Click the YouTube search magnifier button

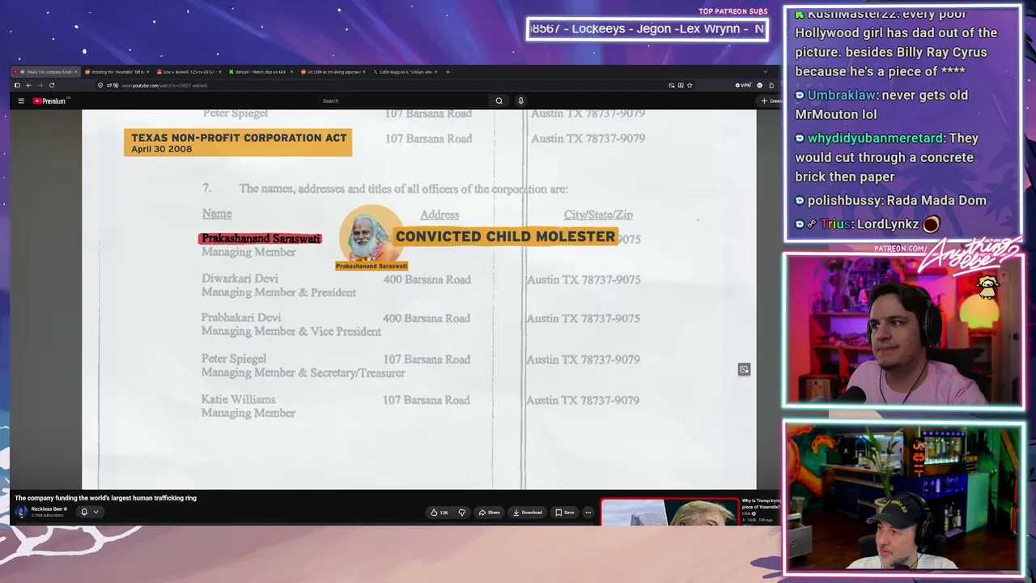click(x=499, y=101)
